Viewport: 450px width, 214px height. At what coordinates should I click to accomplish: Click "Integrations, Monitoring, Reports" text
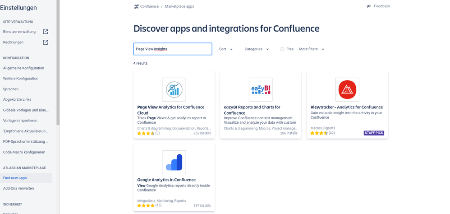[161, 201]
